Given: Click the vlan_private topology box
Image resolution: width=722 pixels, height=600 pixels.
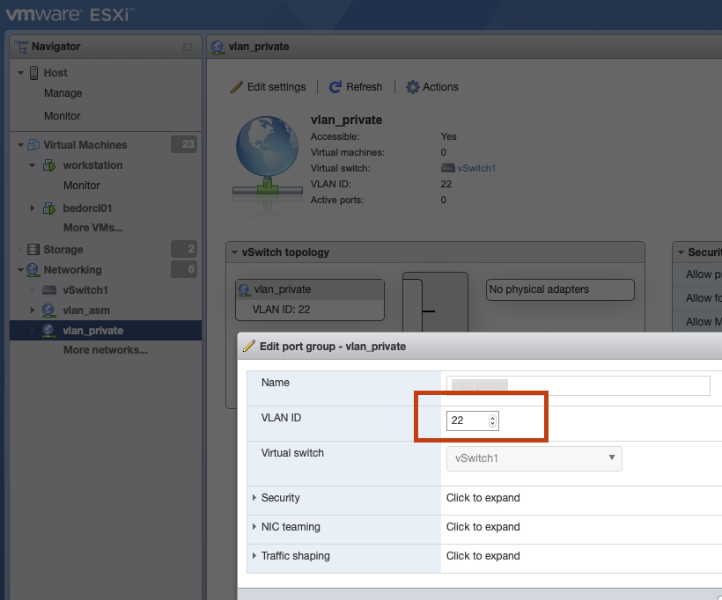Looking at the screenshot, I should click(x=310, y=300).
